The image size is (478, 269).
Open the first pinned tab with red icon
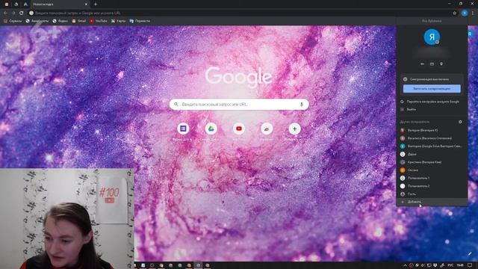click(7, 4)
